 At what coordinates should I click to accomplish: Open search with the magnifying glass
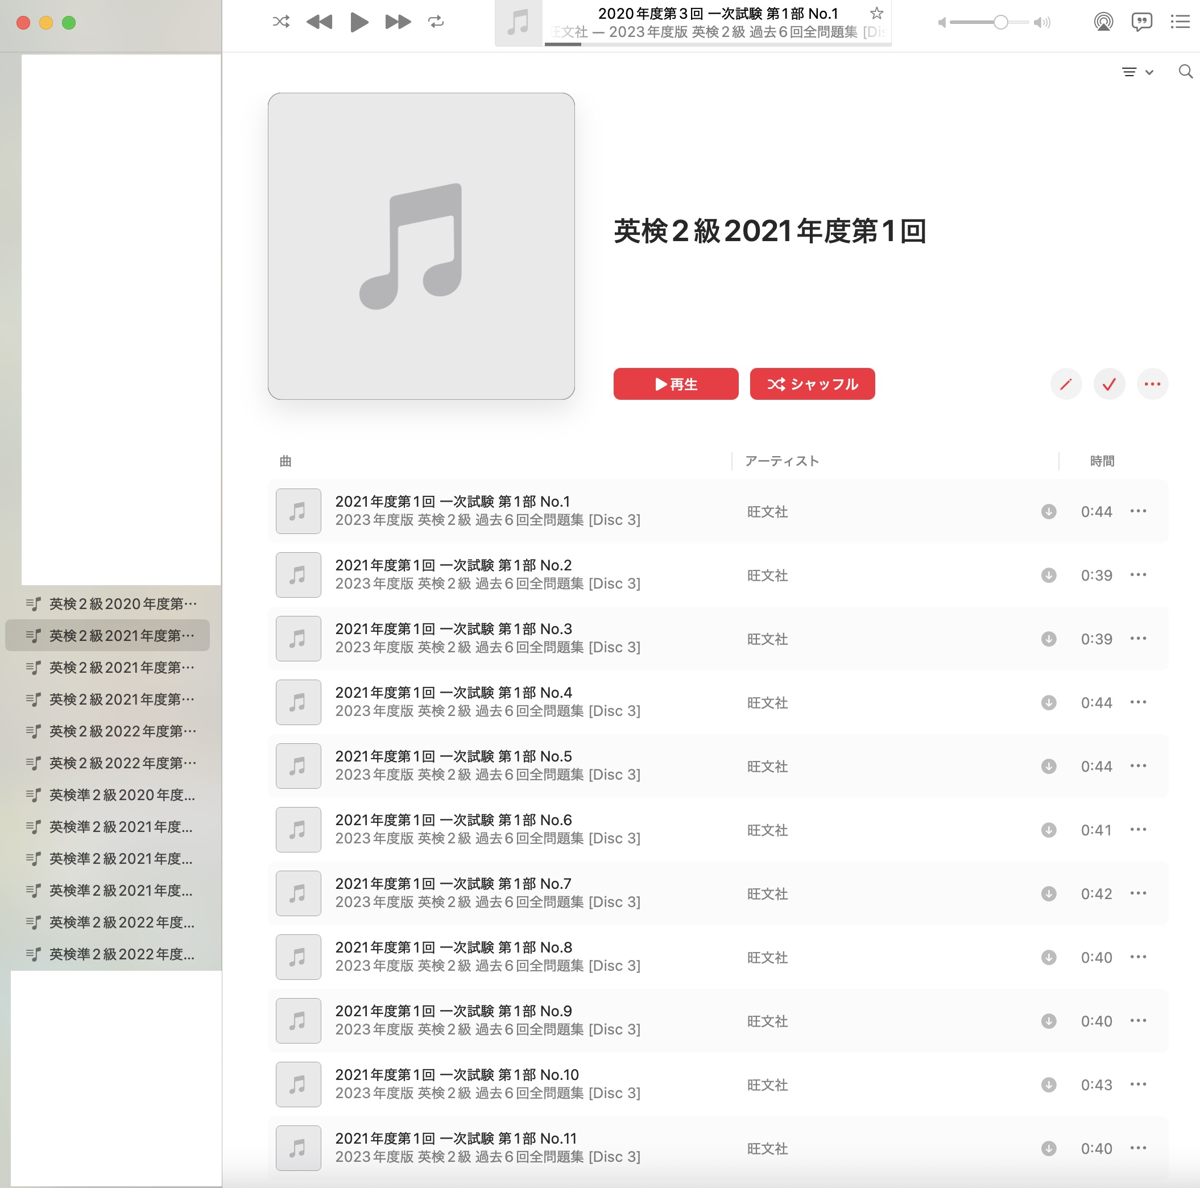click(1186, 72)
